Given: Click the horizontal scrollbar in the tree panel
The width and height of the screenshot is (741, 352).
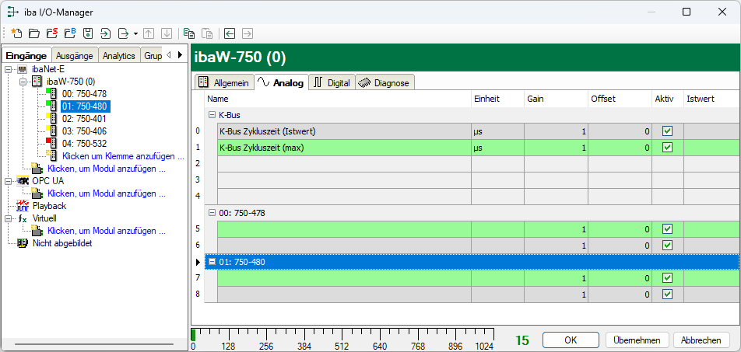Looking at the screenshot, I should [x=94, y=344].
